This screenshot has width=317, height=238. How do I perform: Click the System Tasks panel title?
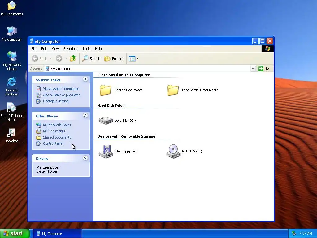pyautogui.click(x=48, y=80)
